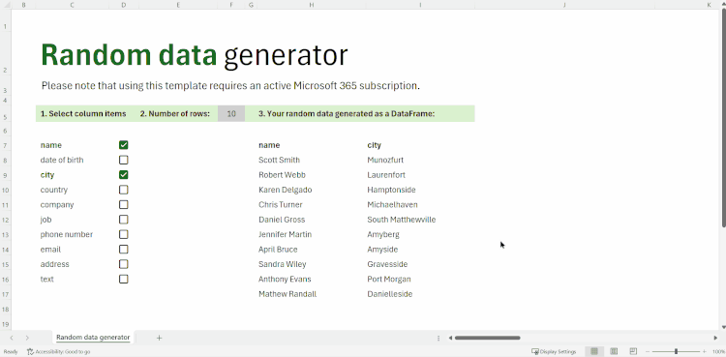Click the cell Chris Turner
726x357 pixels.
coord(281,204)
